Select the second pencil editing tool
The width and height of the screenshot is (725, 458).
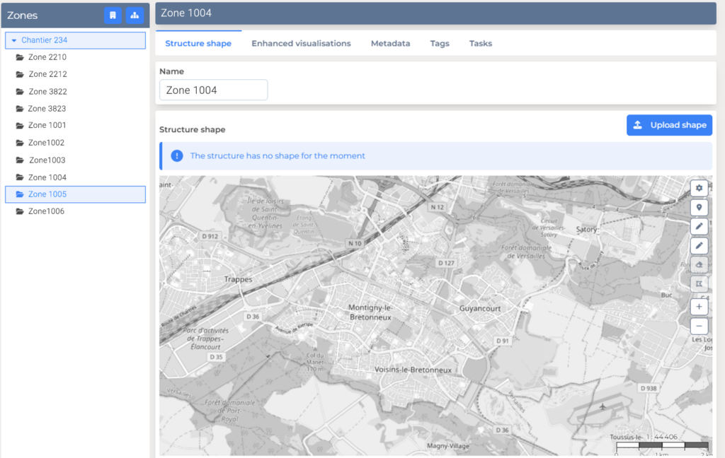(x=699, y=245)
